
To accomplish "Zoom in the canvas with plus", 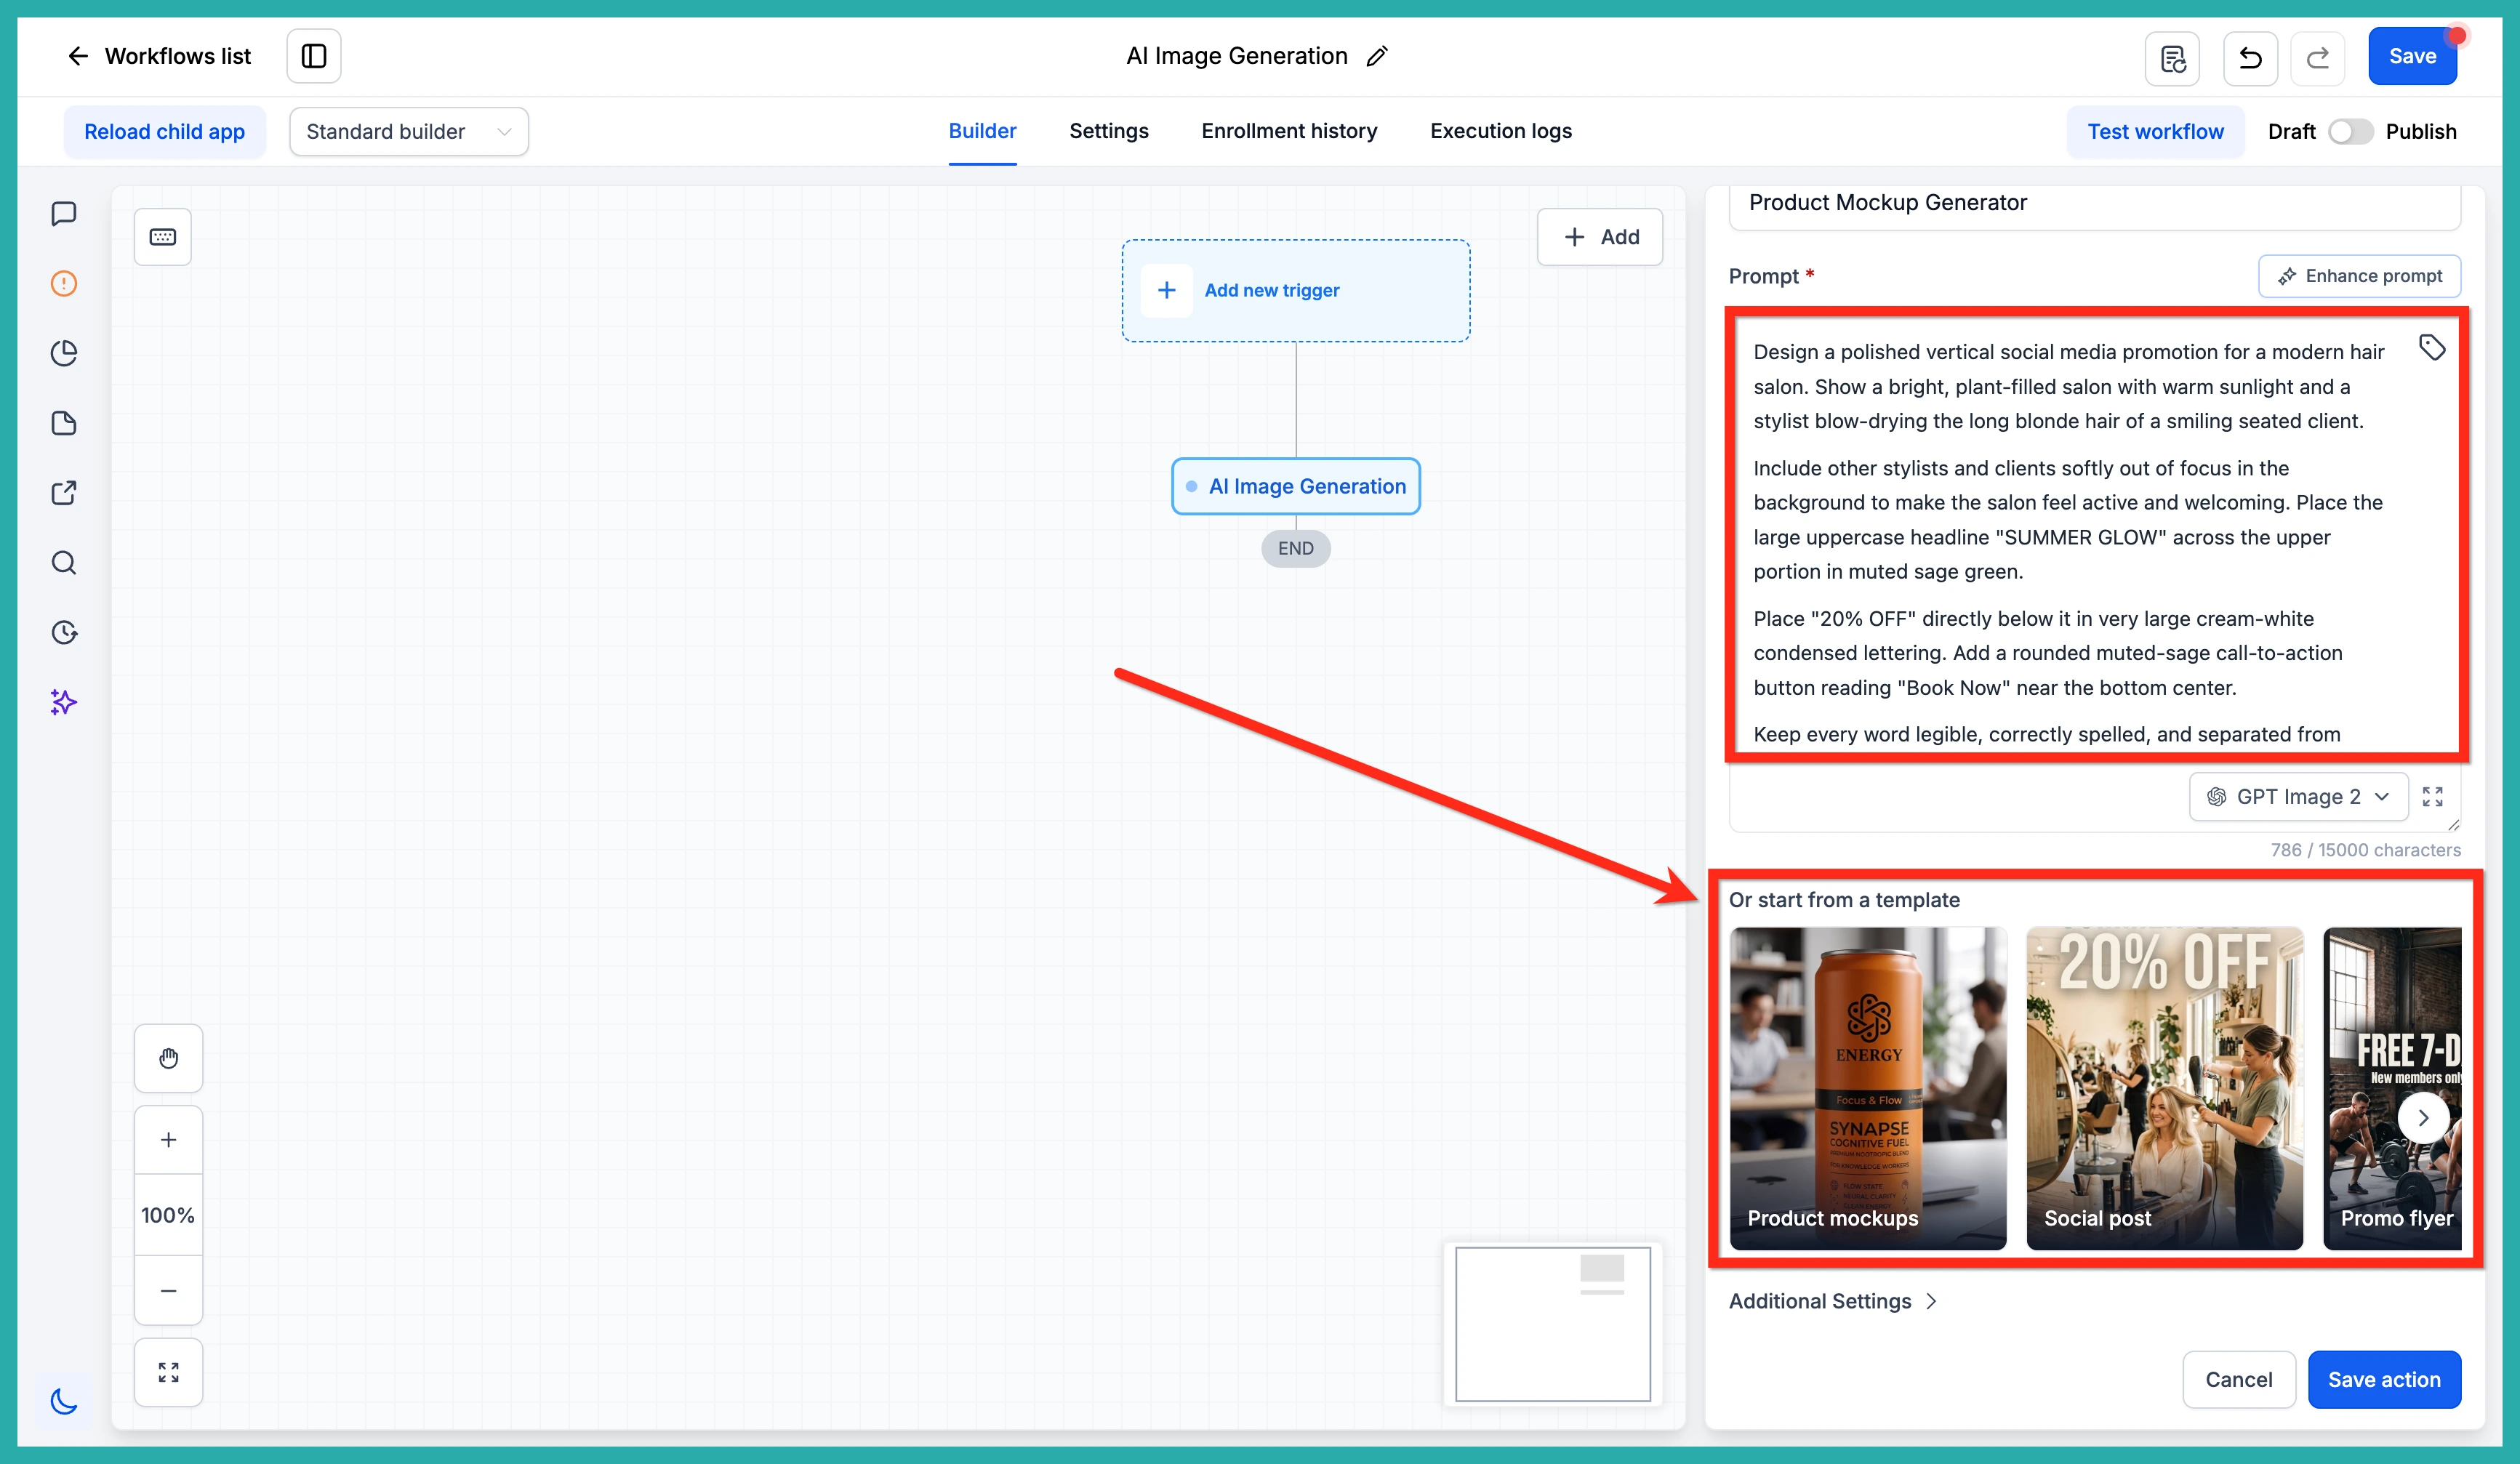I will [169, 1140].
